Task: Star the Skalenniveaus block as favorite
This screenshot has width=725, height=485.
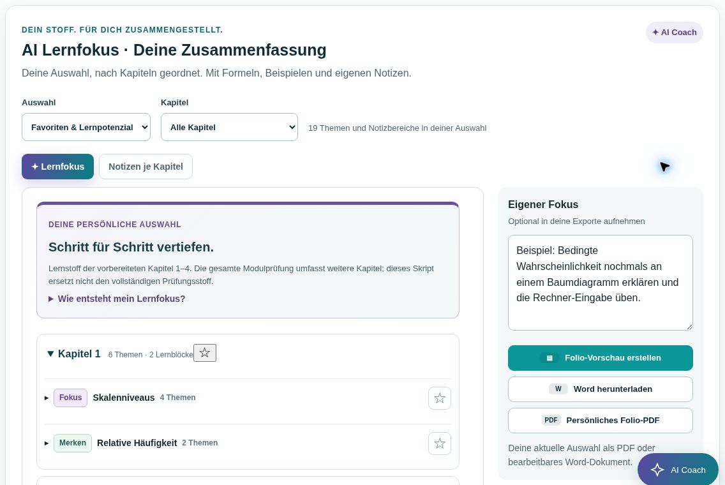Action: coord(440,398)
